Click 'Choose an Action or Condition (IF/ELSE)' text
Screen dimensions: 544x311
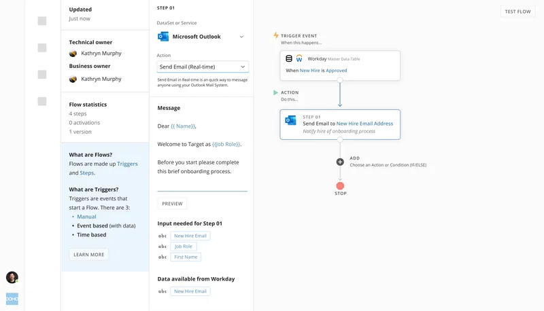pyautogui.click(x=388, y=165)
